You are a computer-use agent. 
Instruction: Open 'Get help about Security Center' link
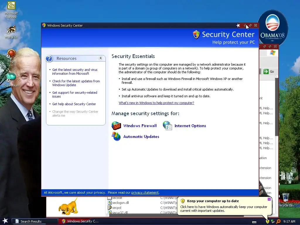tap(74, 104)
